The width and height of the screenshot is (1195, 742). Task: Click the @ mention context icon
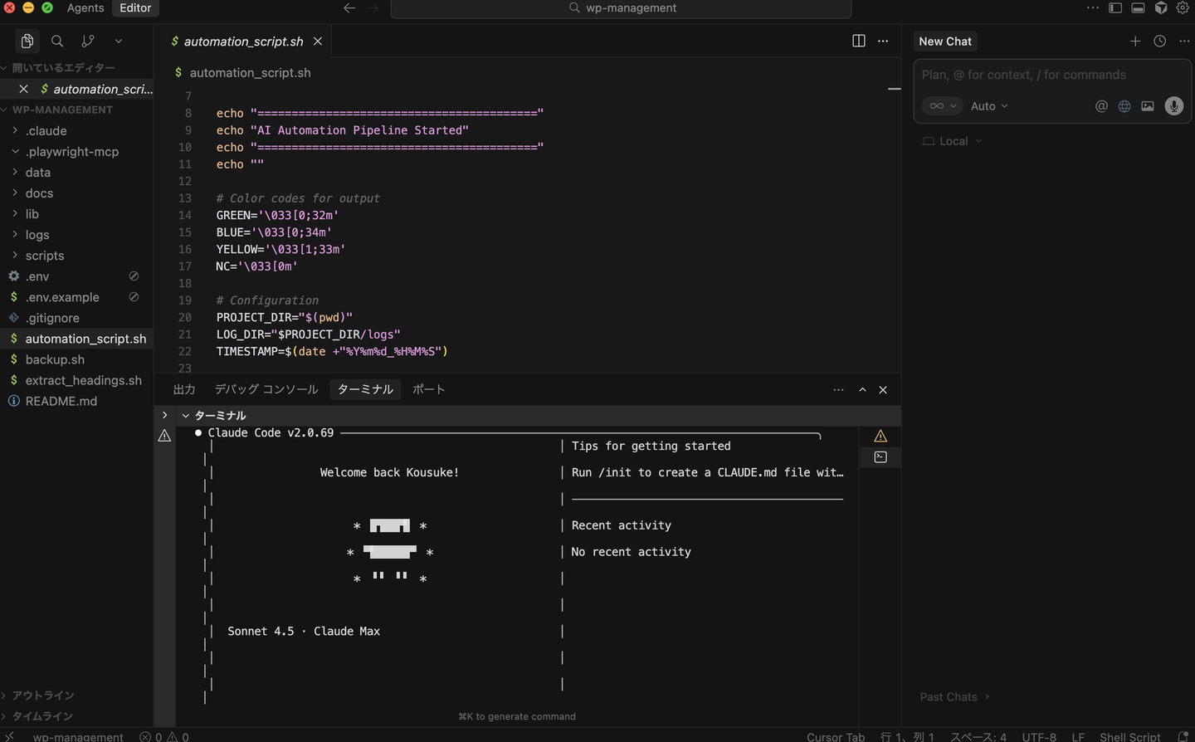(x=1101, y=106)
